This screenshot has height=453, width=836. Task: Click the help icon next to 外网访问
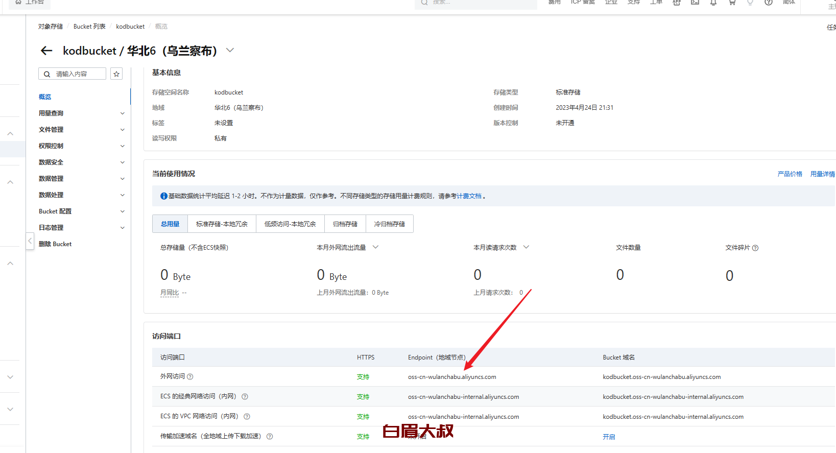pyautogui.click(x=190, y=377)
